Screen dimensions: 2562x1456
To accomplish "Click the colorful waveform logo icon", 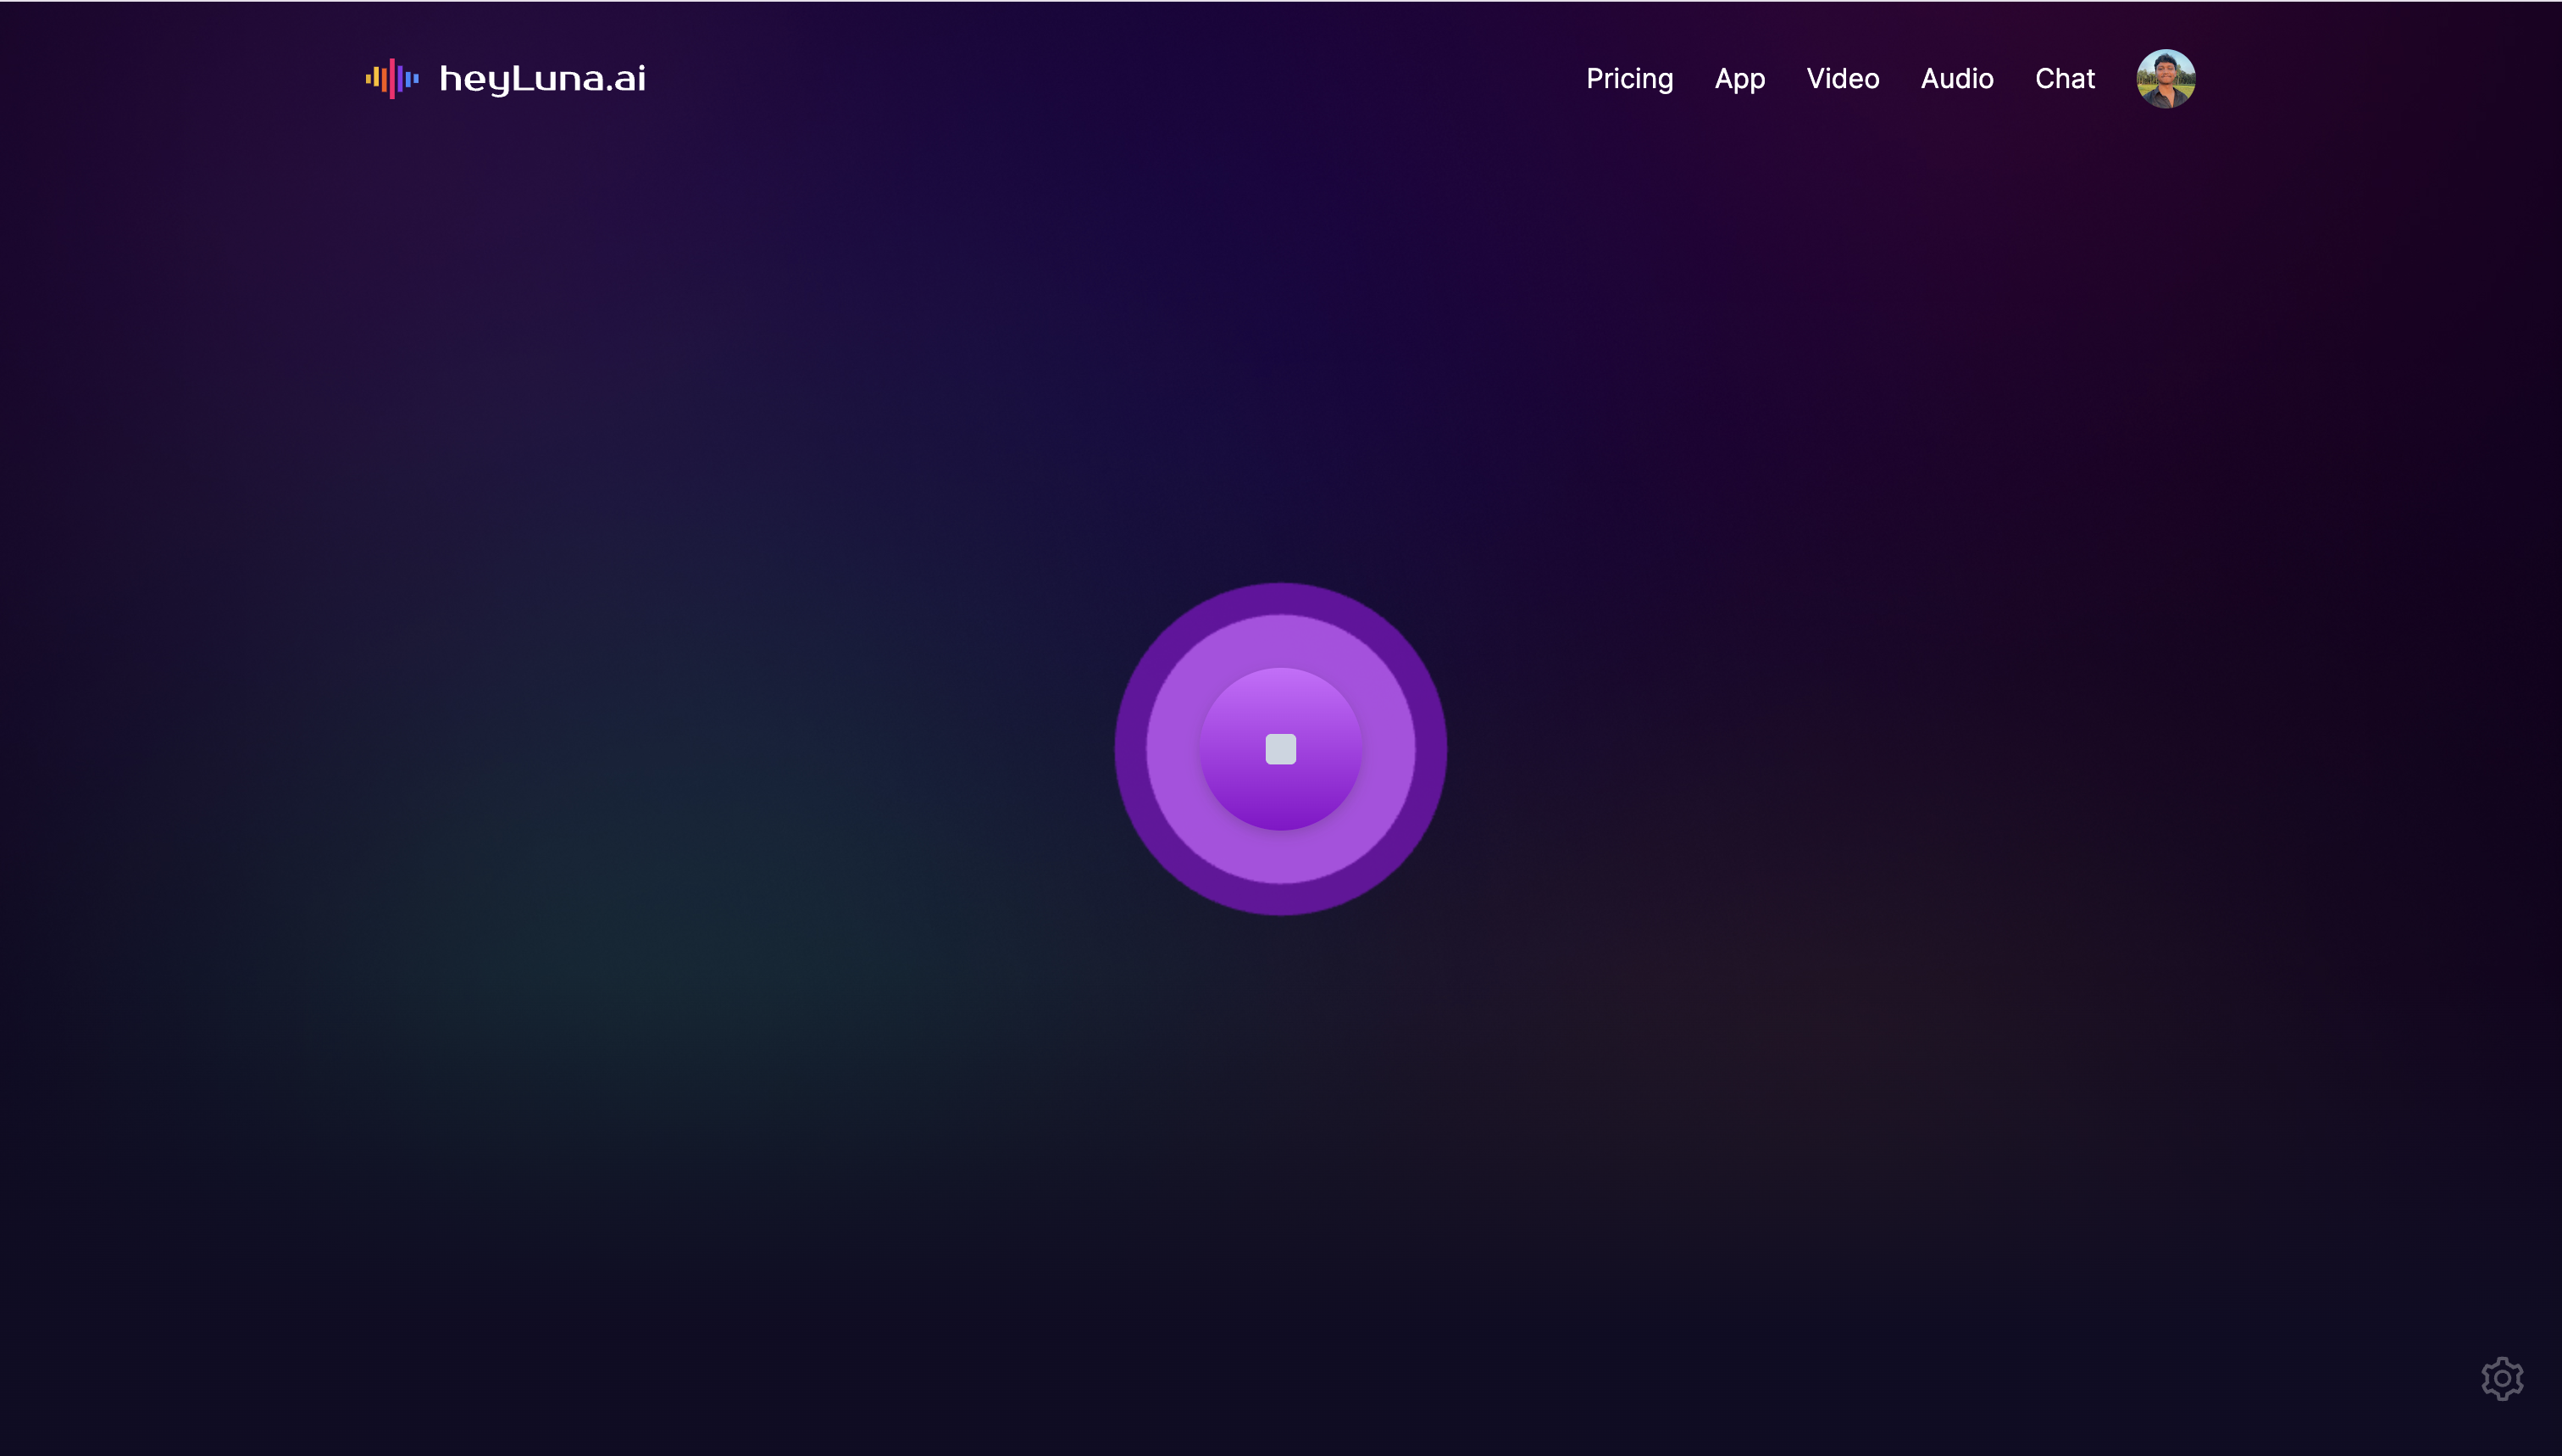I will 392,78.
